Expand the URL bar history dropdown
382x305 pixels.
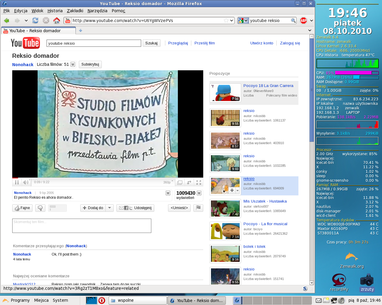(232, 21)
